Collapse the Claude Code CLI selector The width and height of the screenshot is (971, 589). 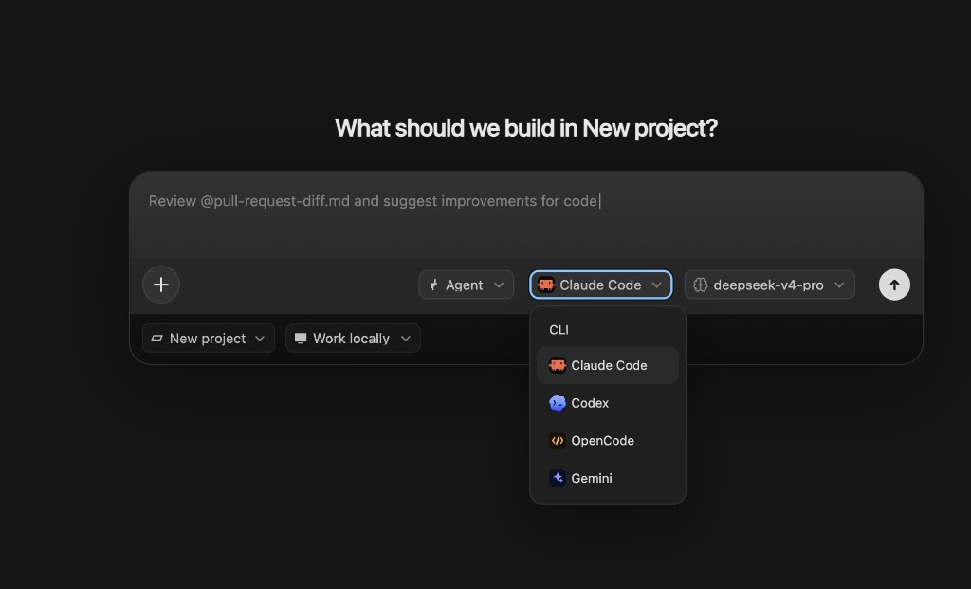(x=600, y=285)
